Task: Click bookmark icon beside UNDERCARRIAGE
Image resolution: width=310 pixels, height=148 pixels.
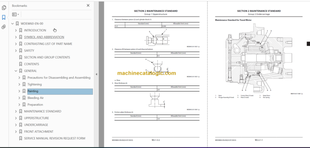Action: pos(21,125)
